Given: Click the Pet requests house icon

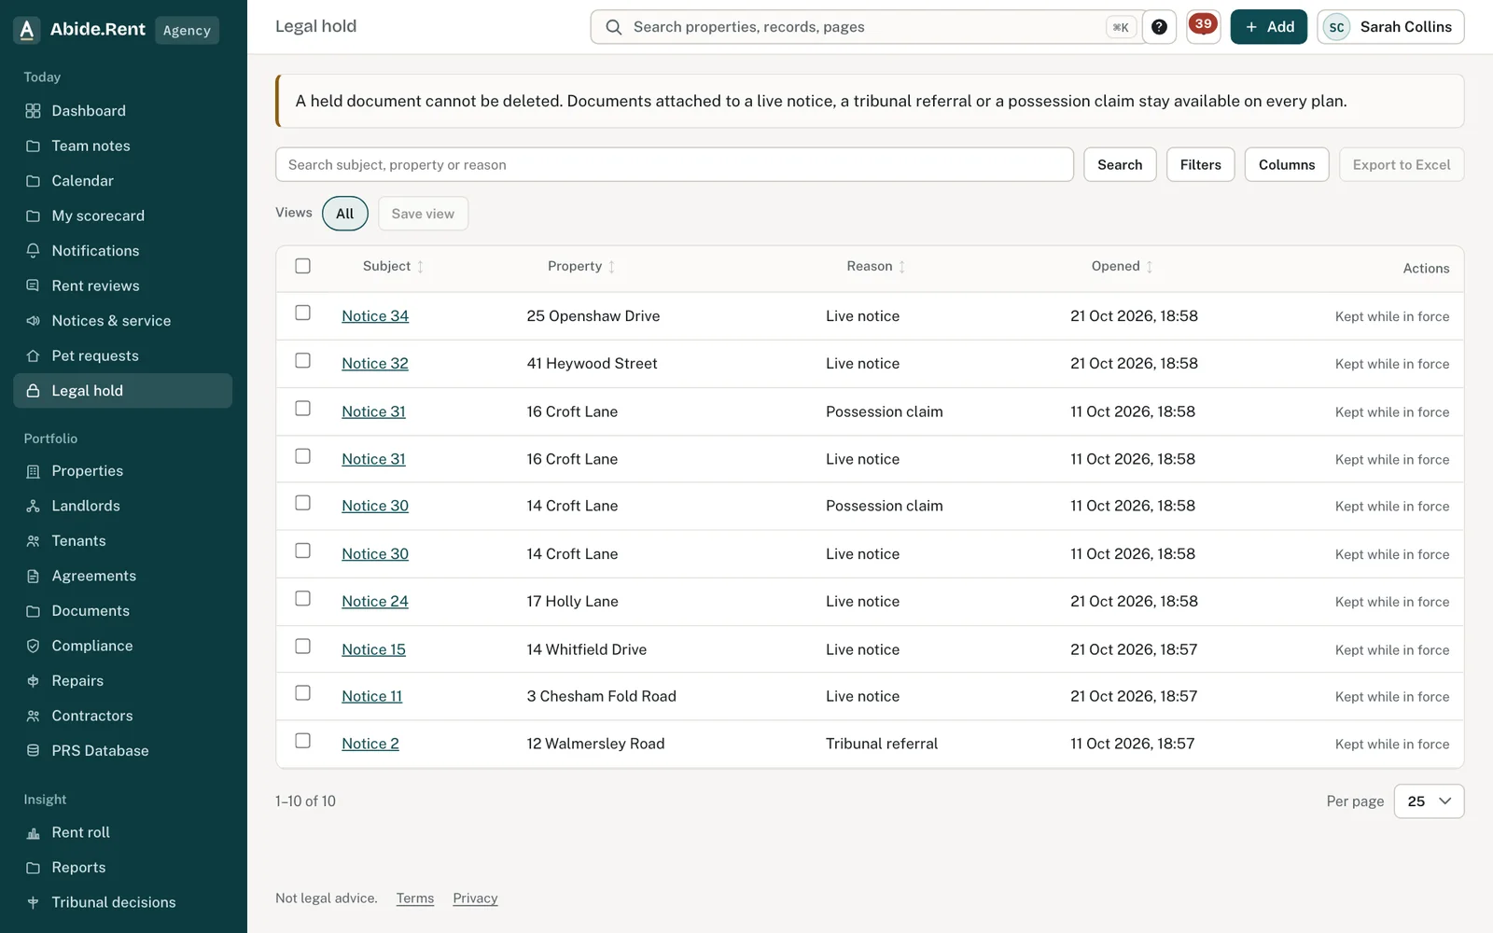Looking at the screenshot, I should 34,355.
